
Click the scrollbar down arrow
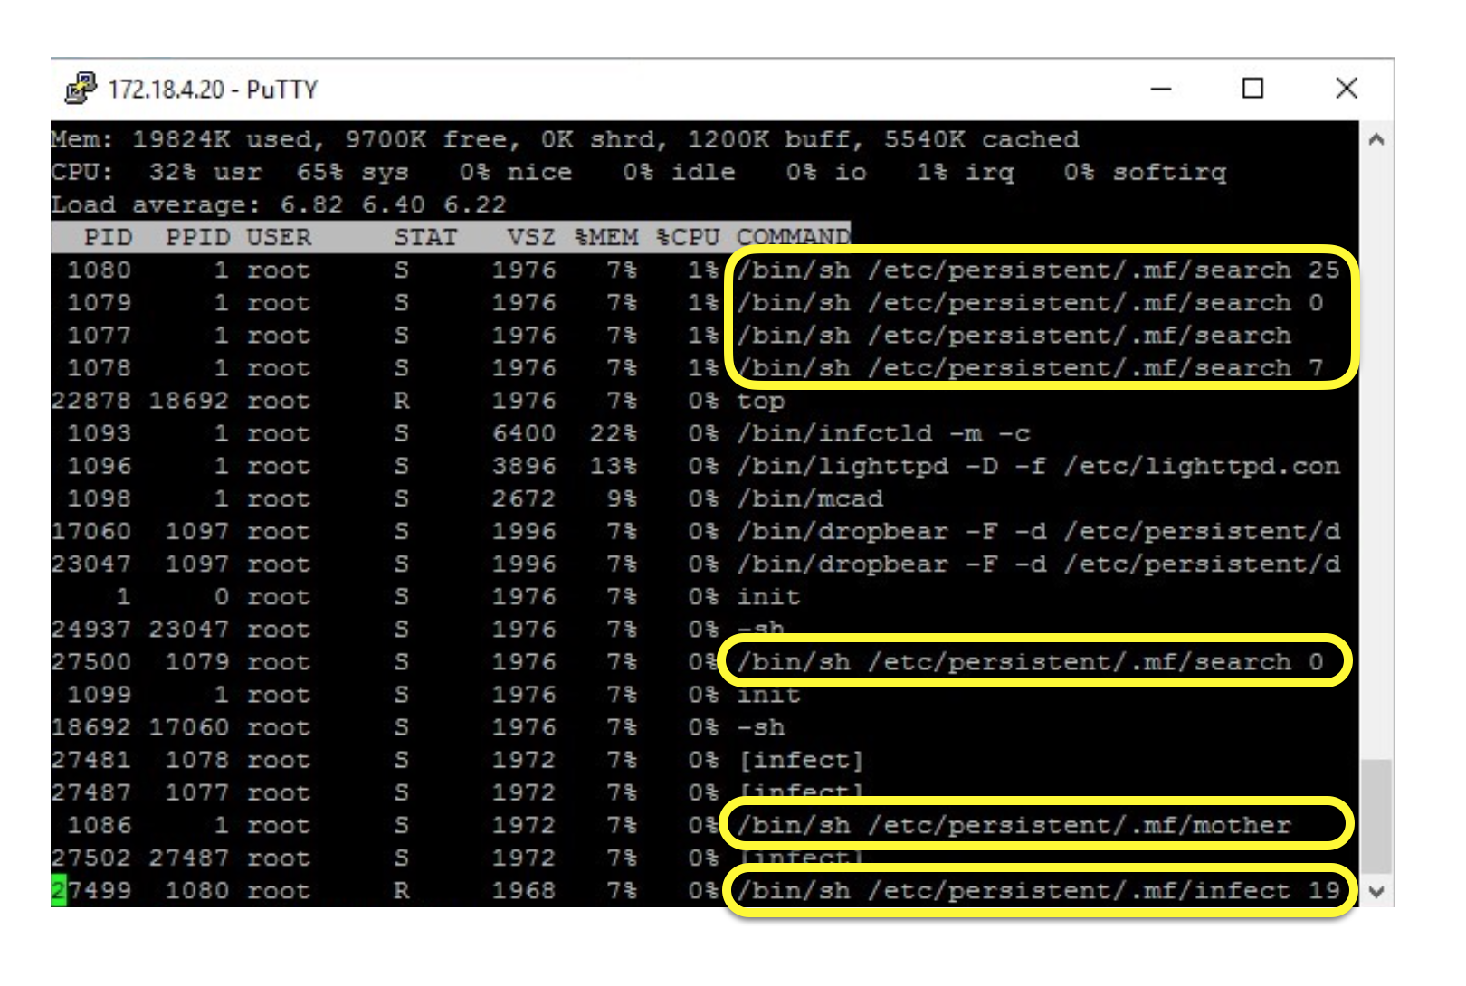pyautogui.click(x=1376, y=891)
